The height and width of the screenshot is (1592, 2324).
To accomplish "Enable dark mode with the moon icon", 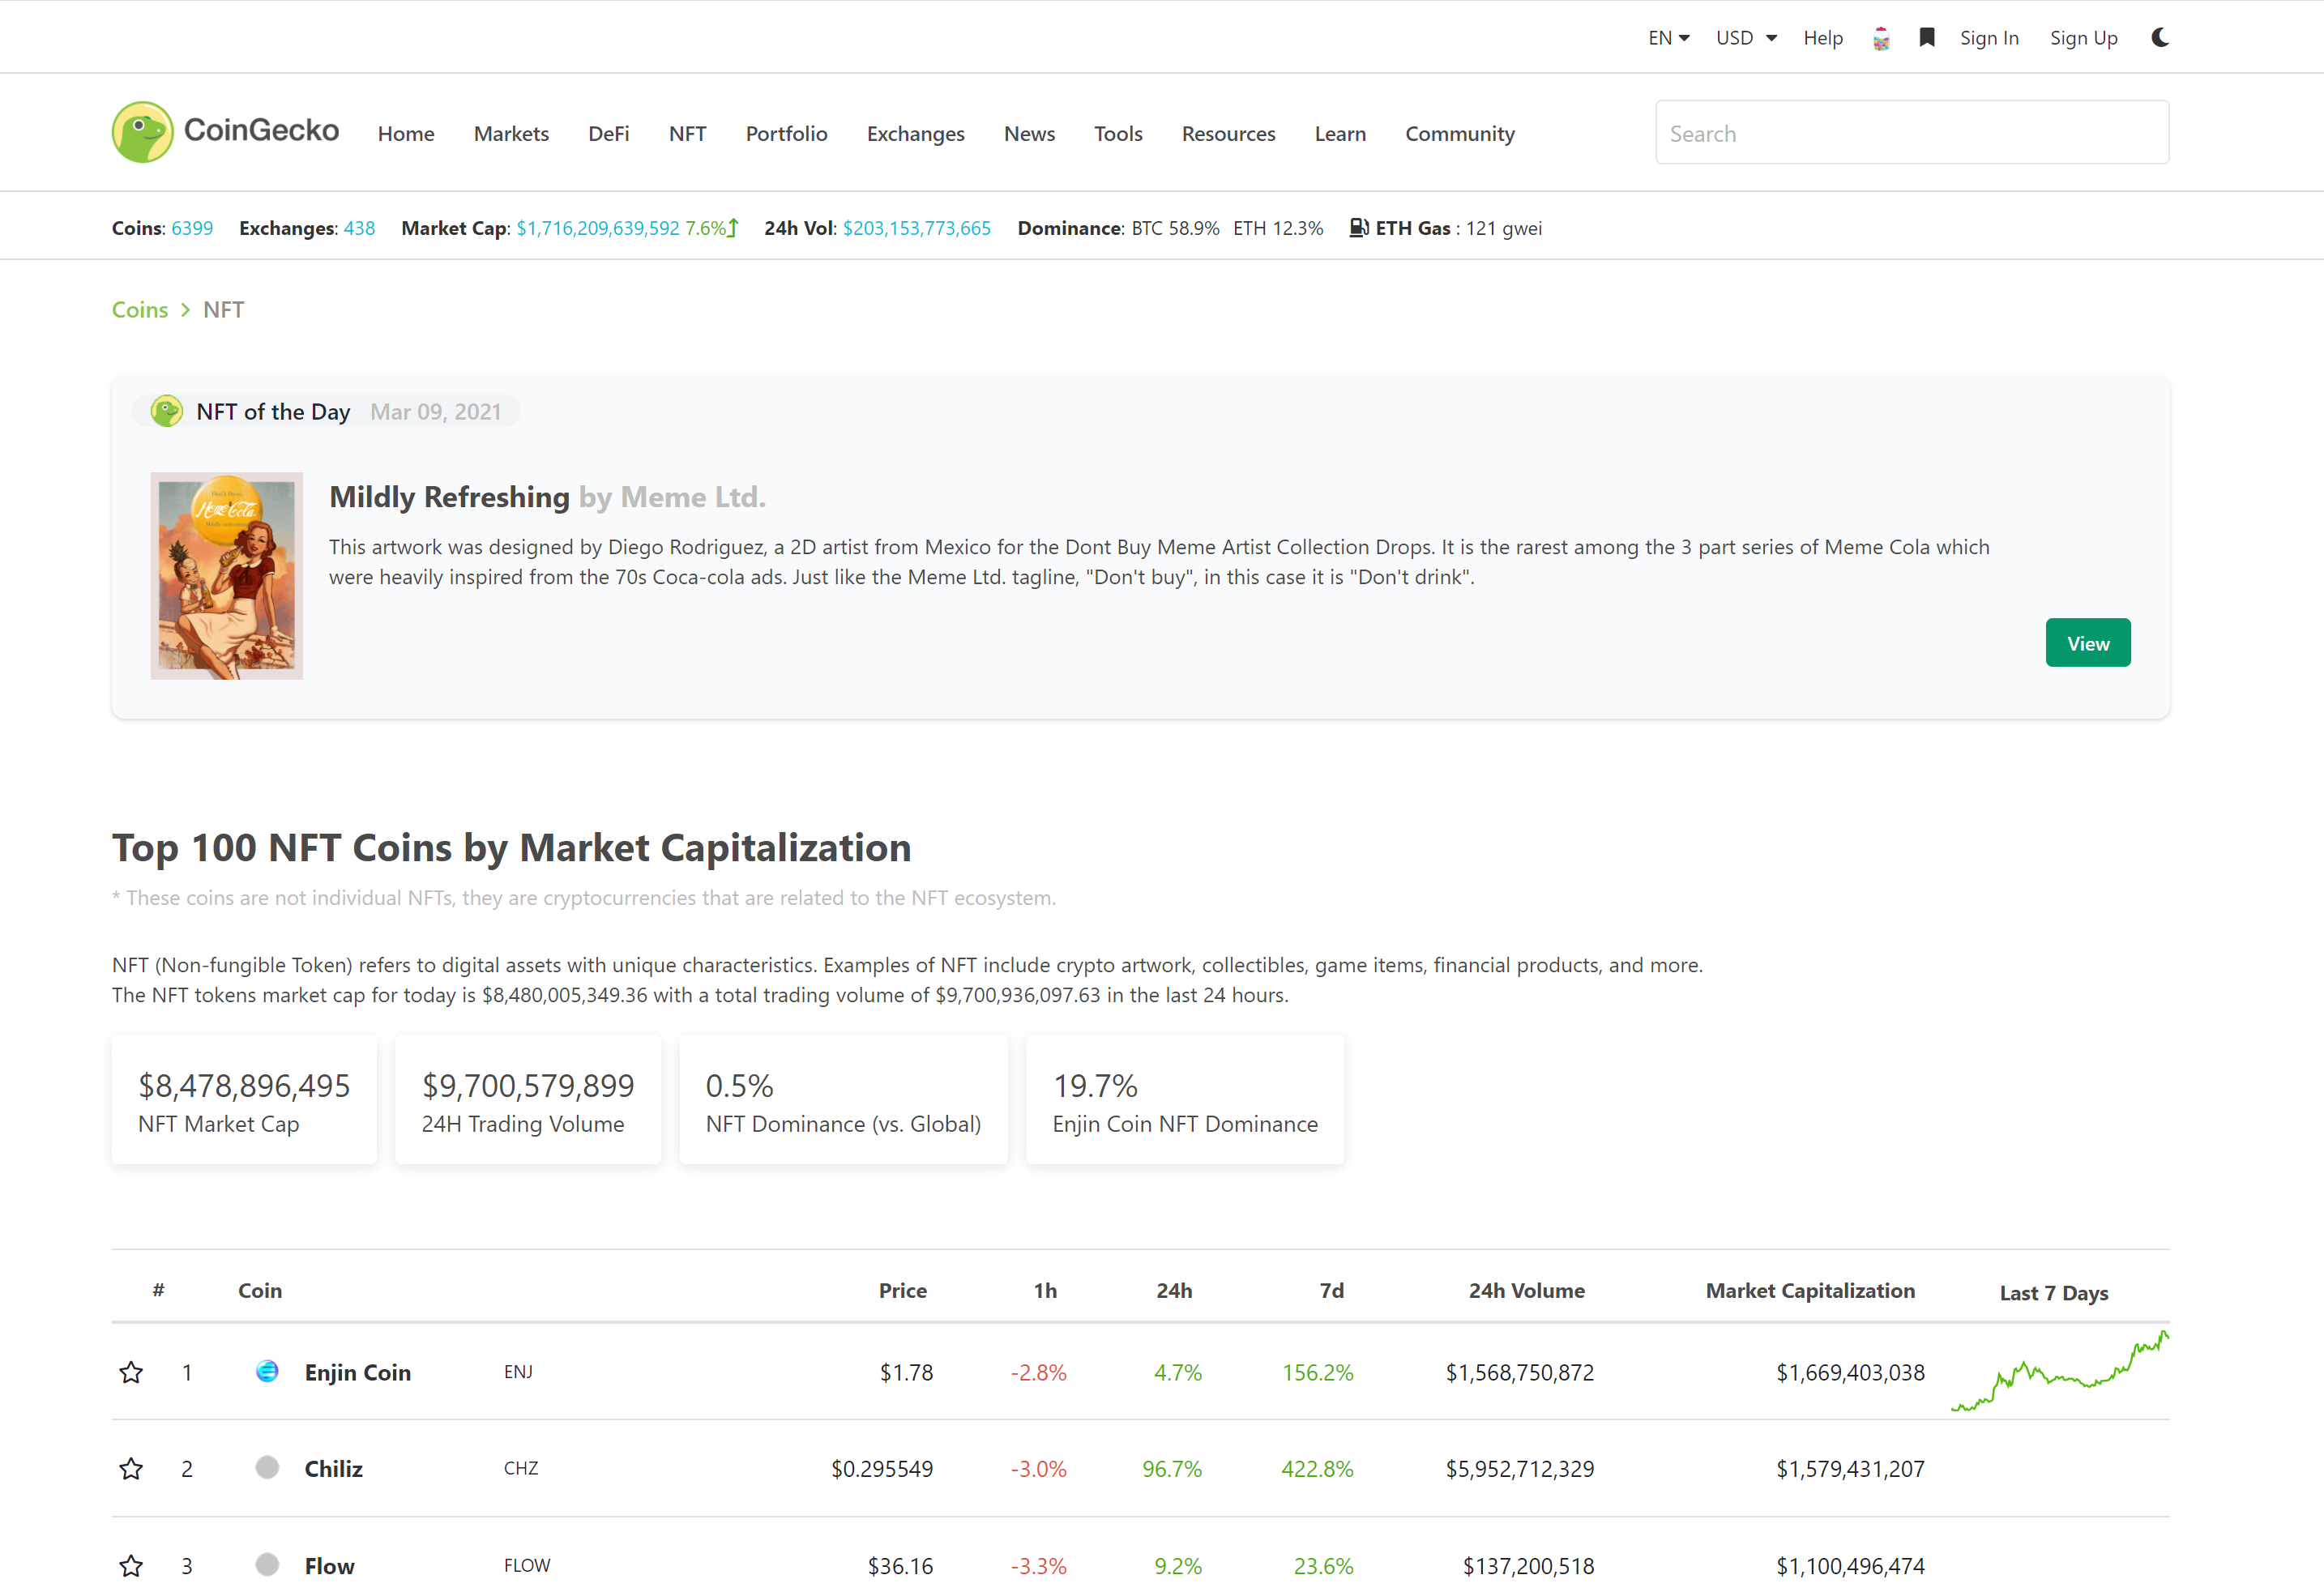I will point(2159,37).
